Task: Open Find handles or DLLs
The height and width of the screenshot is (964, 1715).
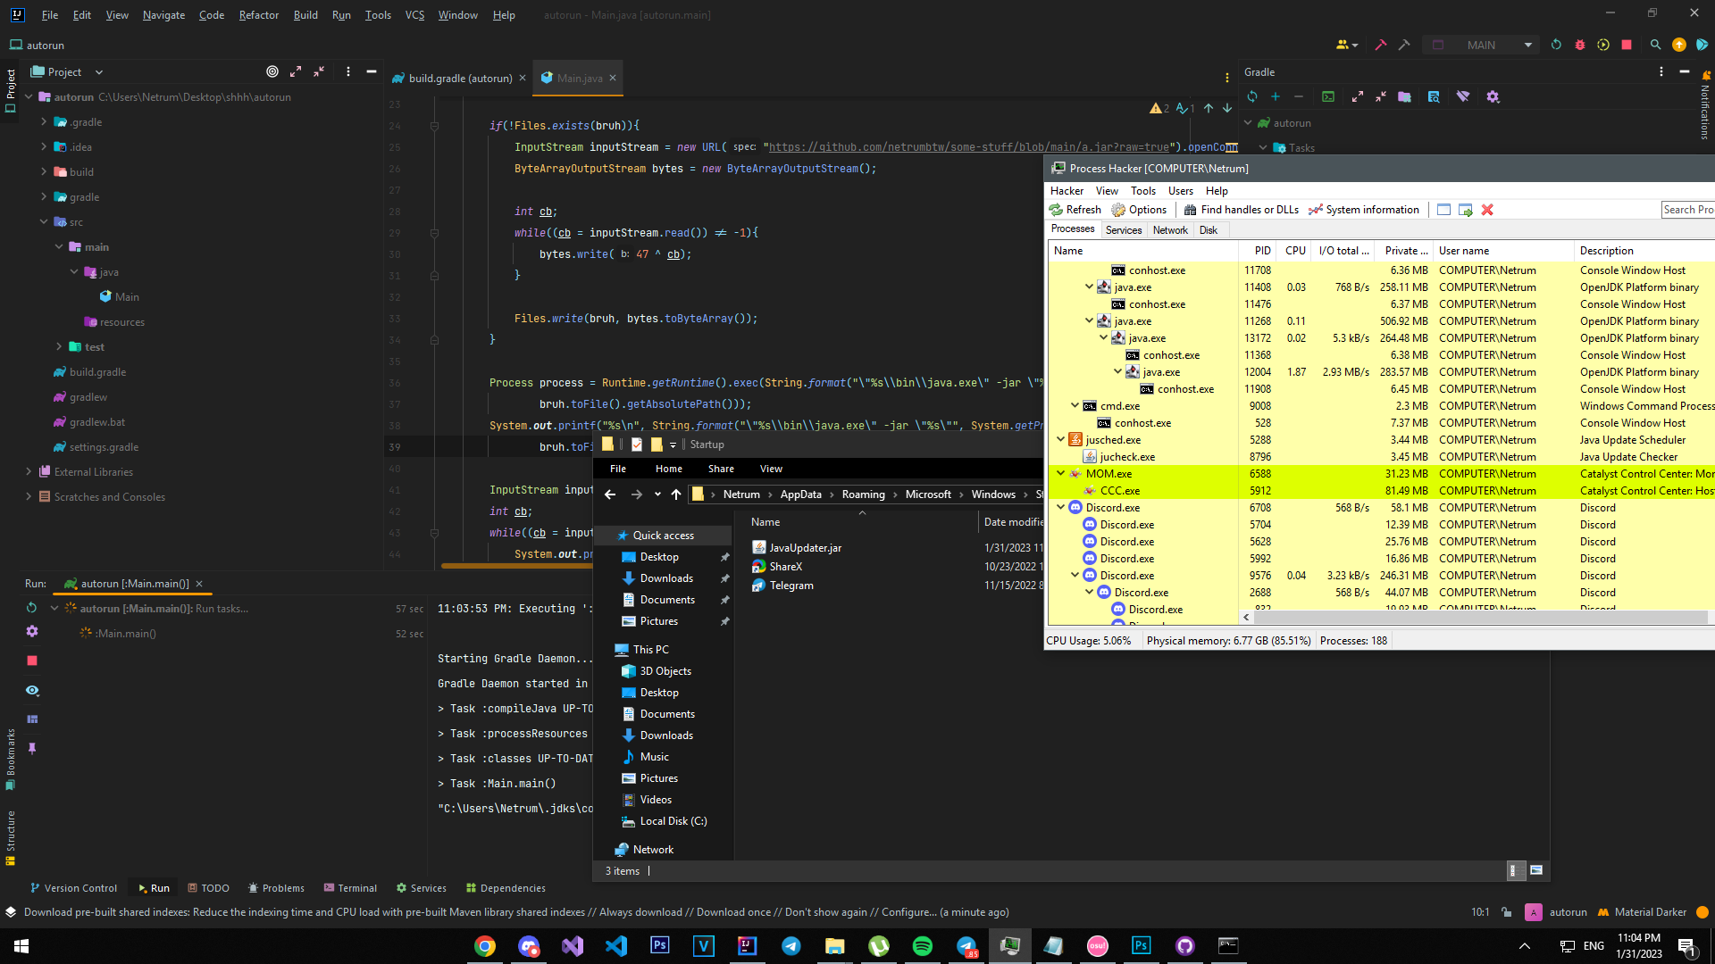Action: [1241, 210]
